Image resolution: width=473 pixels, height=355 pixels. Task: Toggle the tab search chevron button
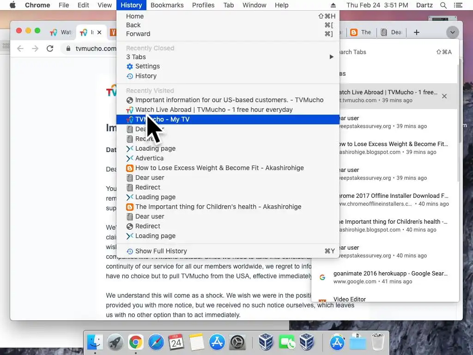click(x=452, y=32)
